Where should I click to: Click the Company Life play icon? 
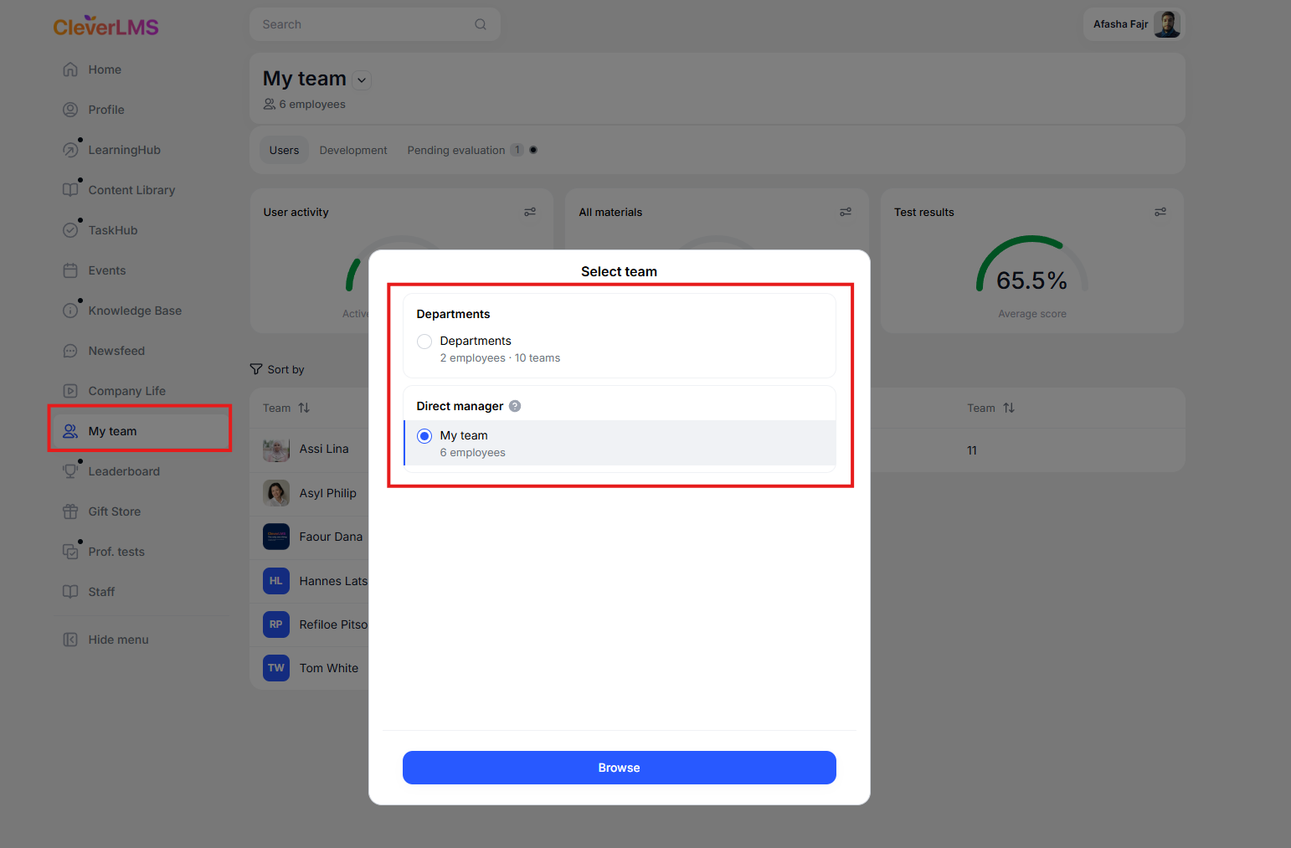pos(70,391)
